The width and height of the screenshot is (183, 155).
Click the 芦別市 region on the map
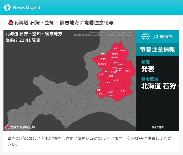[128, 71]
